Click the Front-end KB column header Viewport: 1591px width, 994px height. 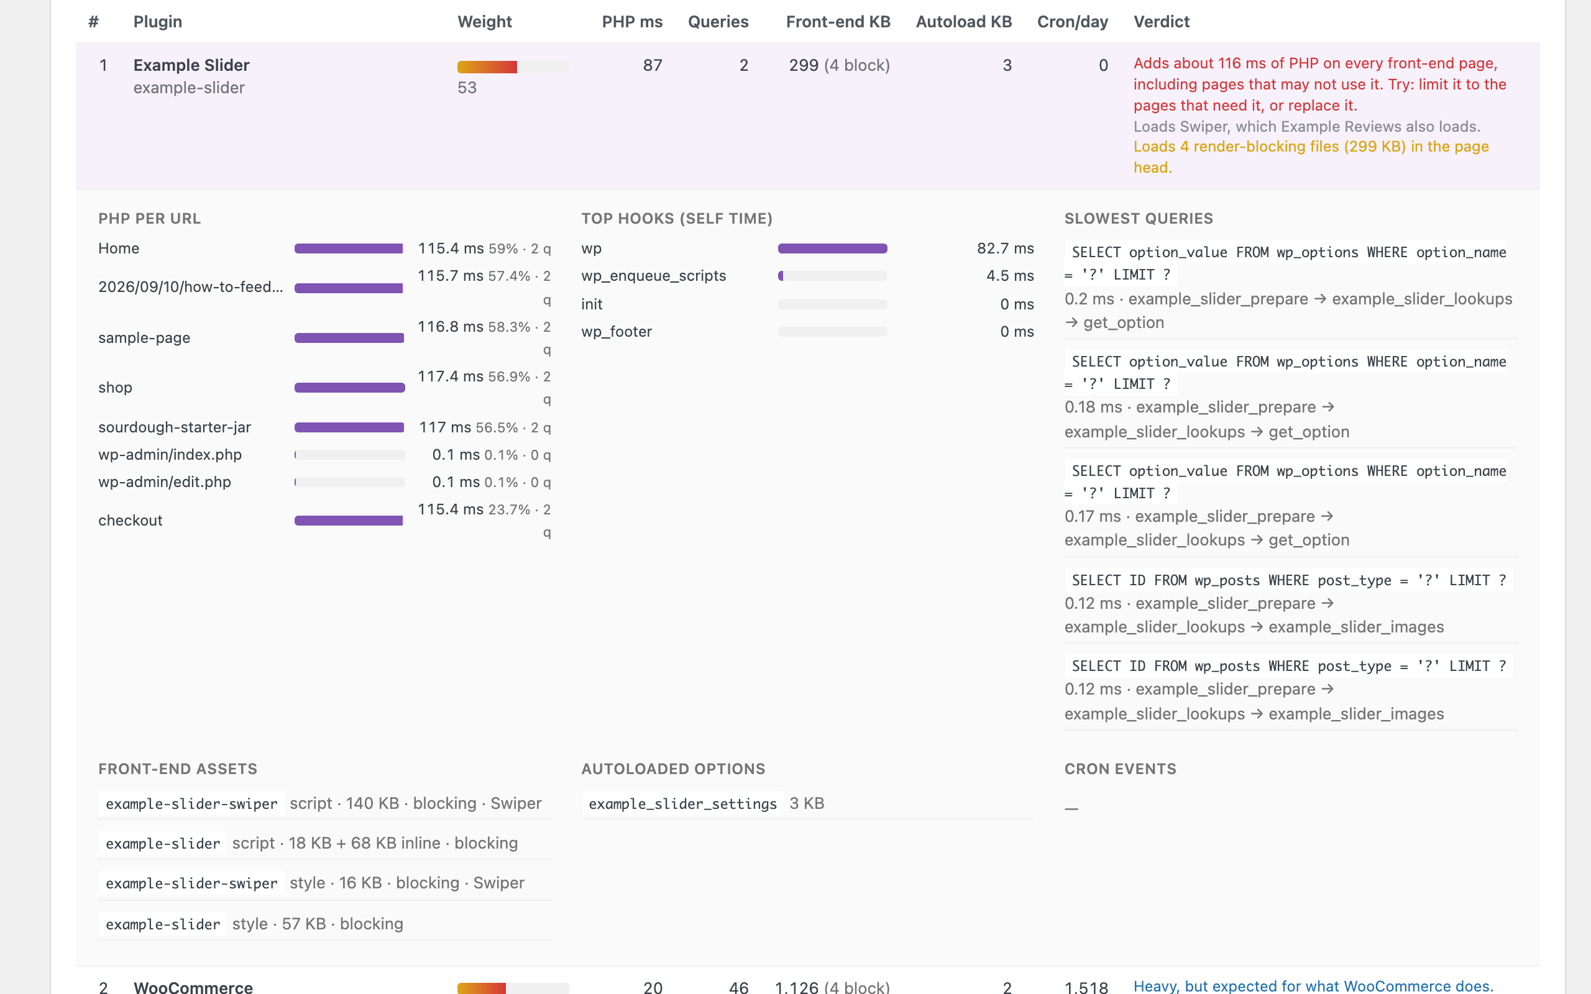pyautogui.click(x=838, y=22)
